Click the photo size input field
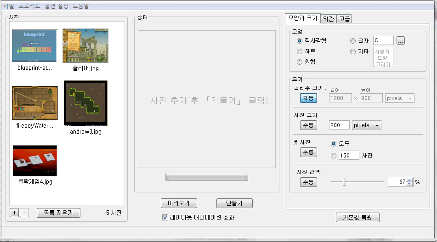 click(339, 125)
